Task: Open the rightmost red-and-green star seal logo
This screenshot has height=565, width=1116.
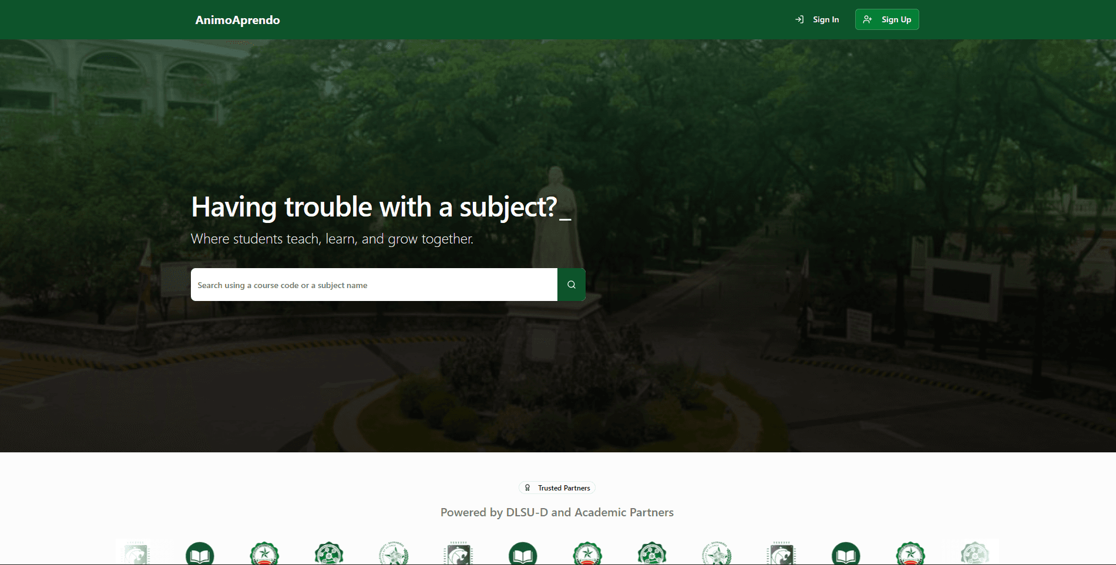Action: point(910,553)
